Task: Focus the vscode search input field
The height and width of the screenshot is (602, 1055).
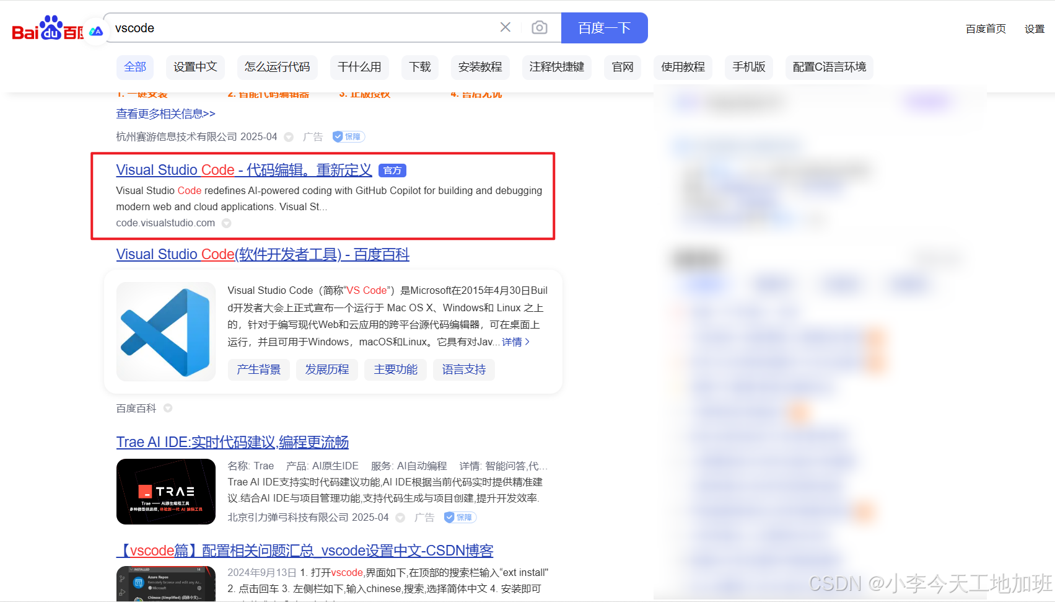Action: point(304,28)
